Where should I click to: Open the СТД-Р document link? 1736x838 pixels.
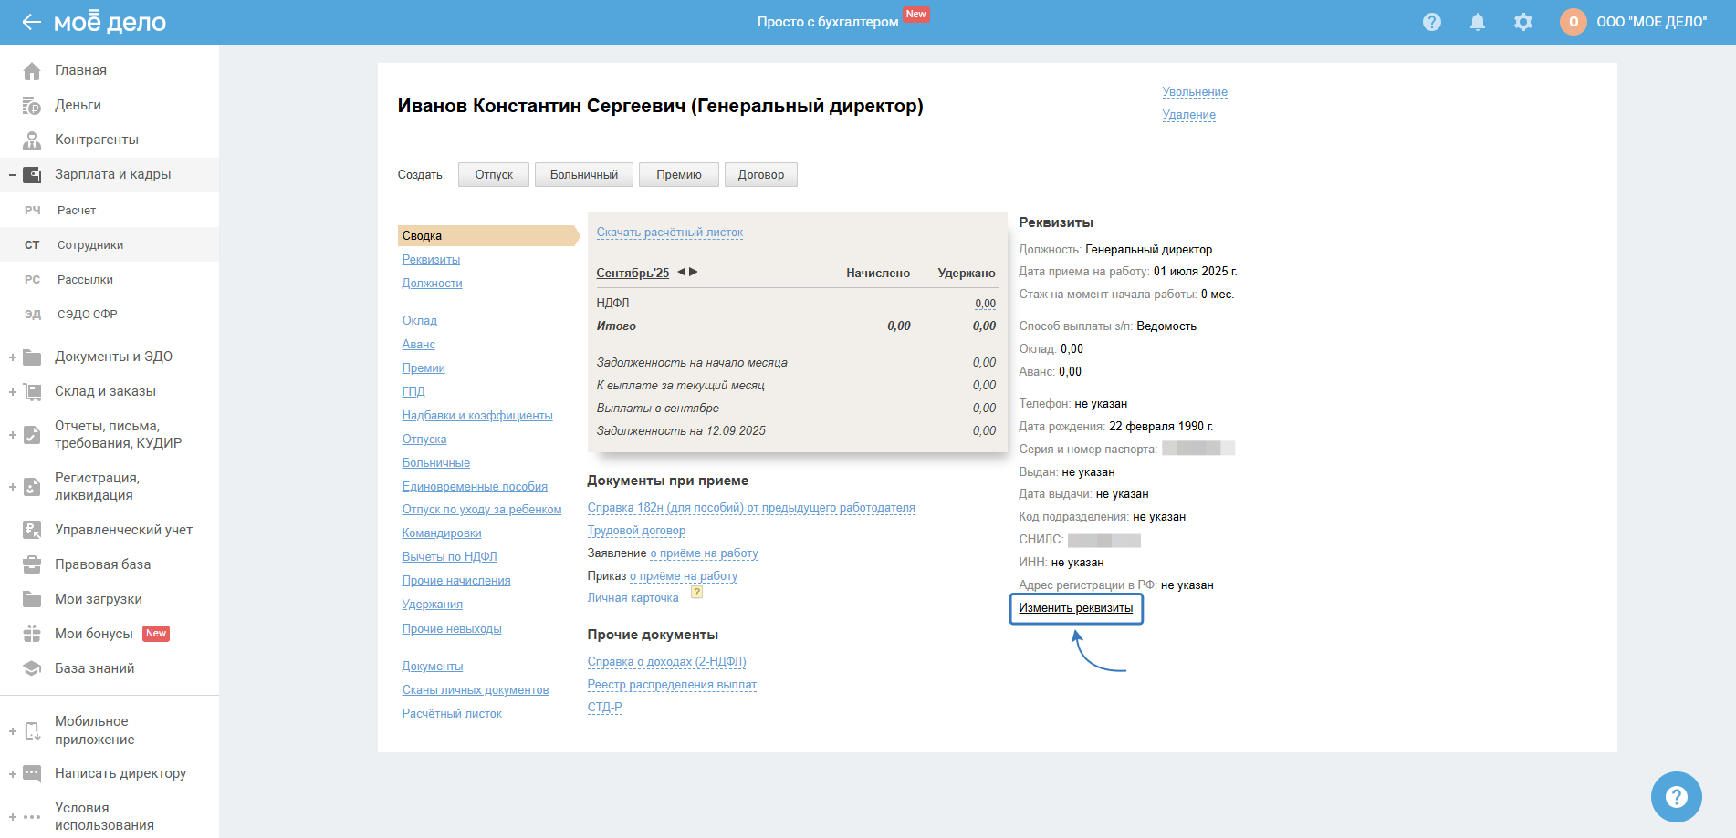tap(604, 708)
